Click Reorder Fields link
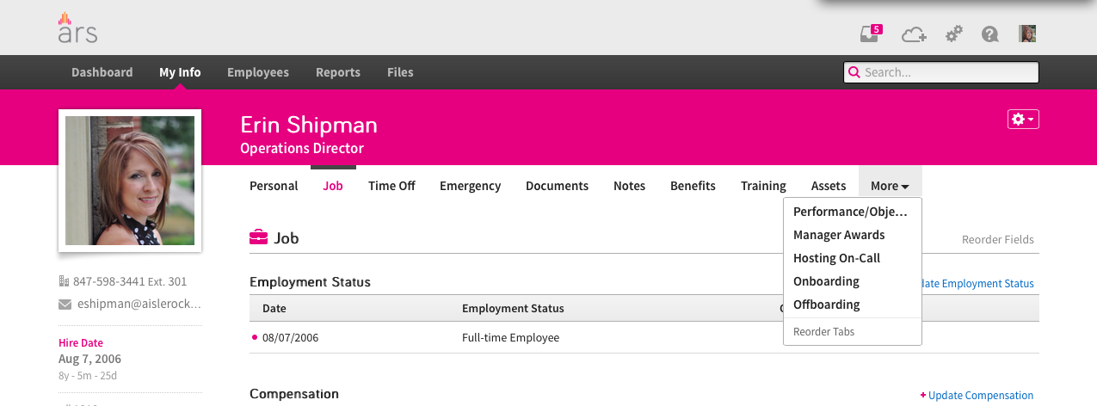This screenshot has width=1097, height=406. [x=997, y=240]
